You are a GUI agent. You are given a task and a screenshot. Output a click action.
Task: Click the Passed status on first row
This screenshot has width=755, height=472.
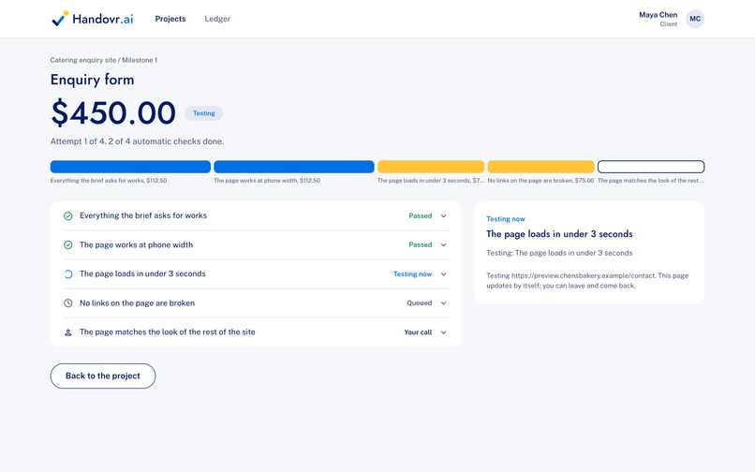(x=421, y=215)
